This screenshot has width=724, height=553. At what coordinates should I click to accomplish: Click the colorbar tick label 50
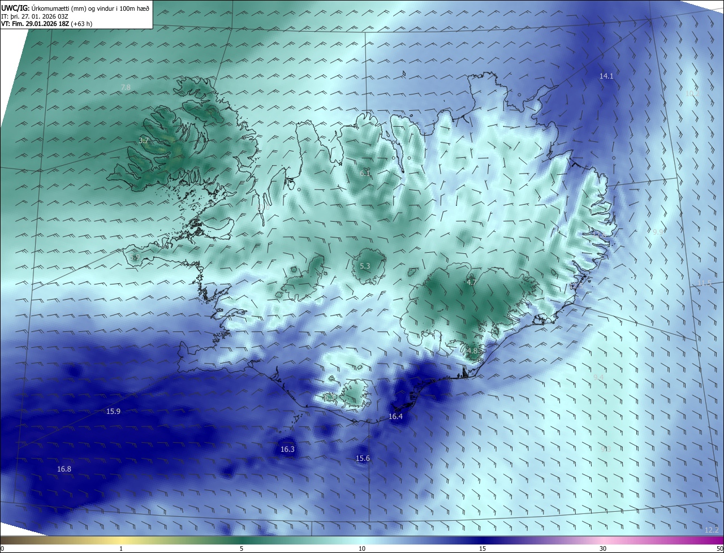[719, 548]
